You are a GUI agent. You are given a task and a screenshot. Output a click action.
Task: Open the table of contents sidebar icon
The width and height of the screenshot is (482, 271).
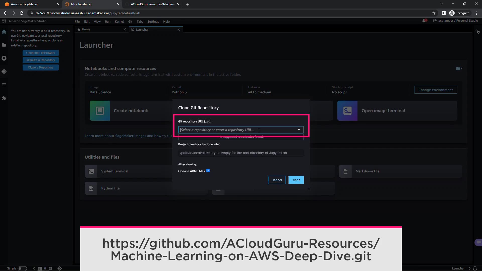4,85
